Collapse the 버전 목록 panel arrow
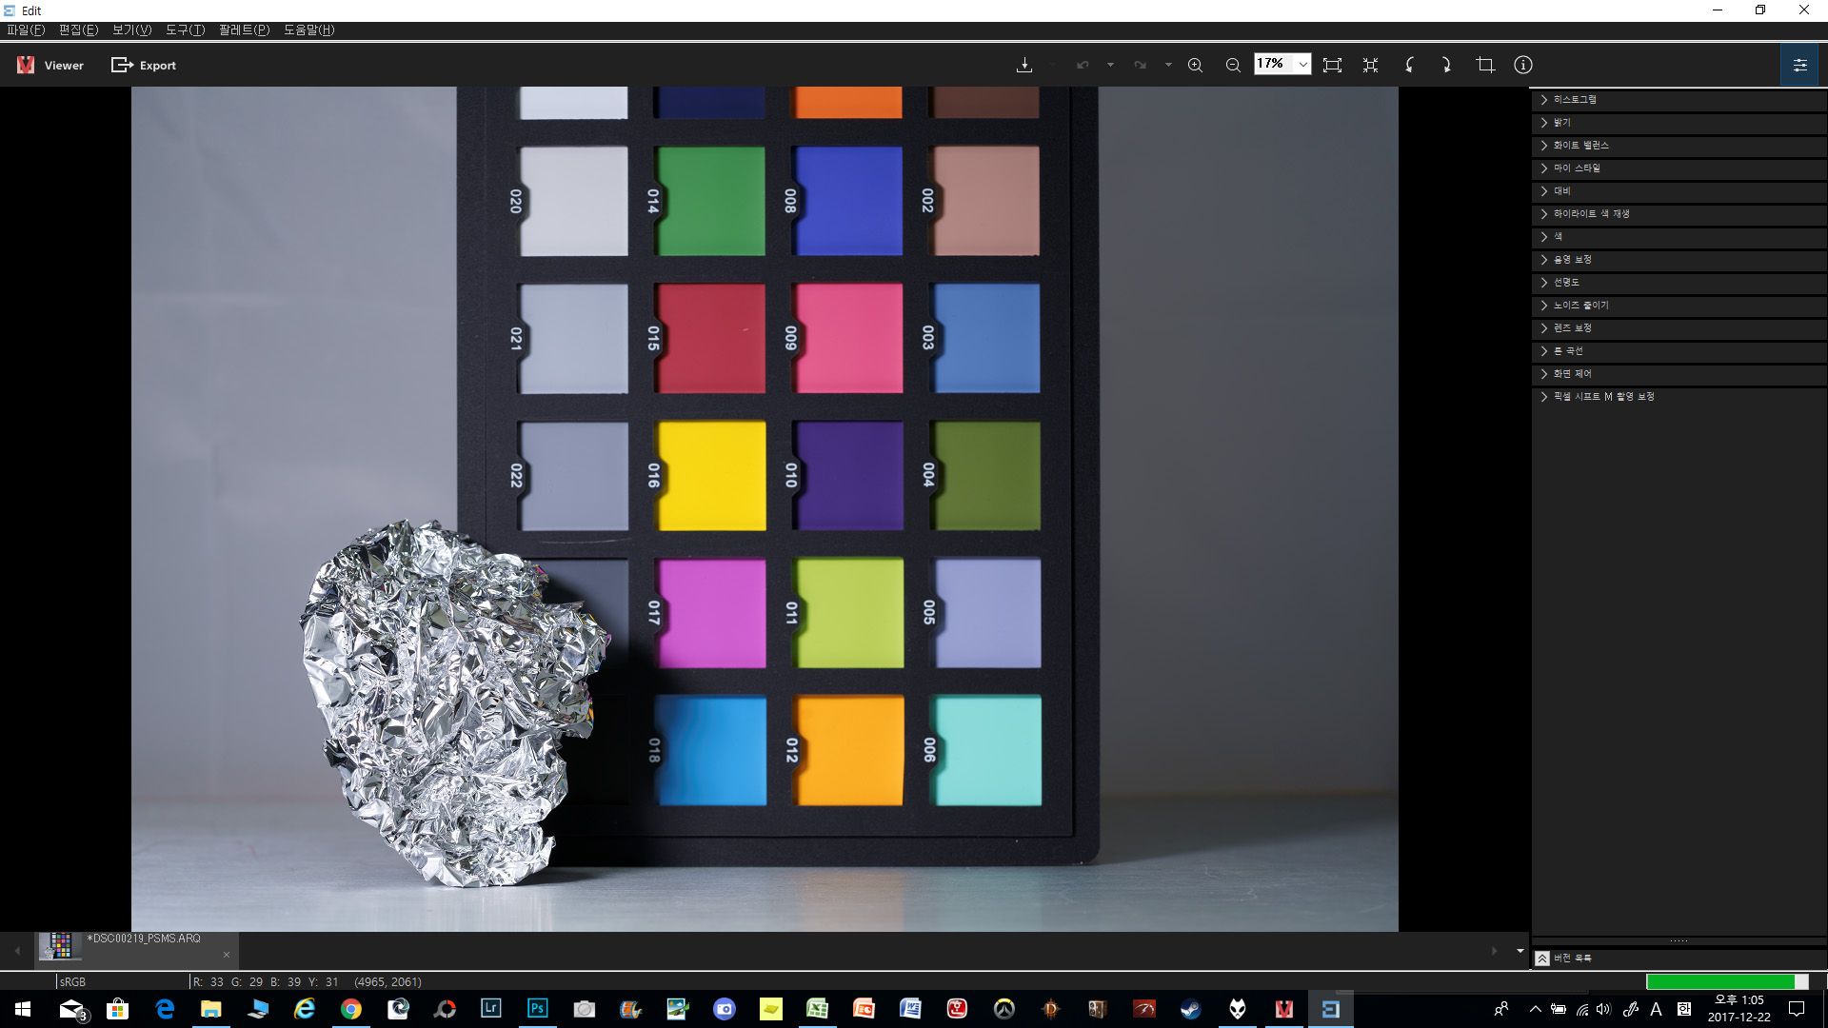Viewport: 1828px width, 1028px height. pos(1542,958)
